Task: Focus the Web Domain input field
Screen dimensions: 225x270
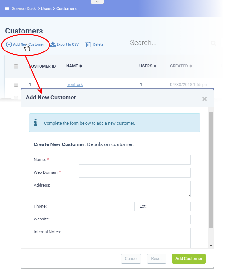Action: [135, 173]
